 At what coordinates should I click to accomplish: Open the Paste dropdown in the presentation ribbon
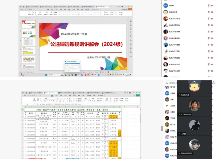[33, 14]
